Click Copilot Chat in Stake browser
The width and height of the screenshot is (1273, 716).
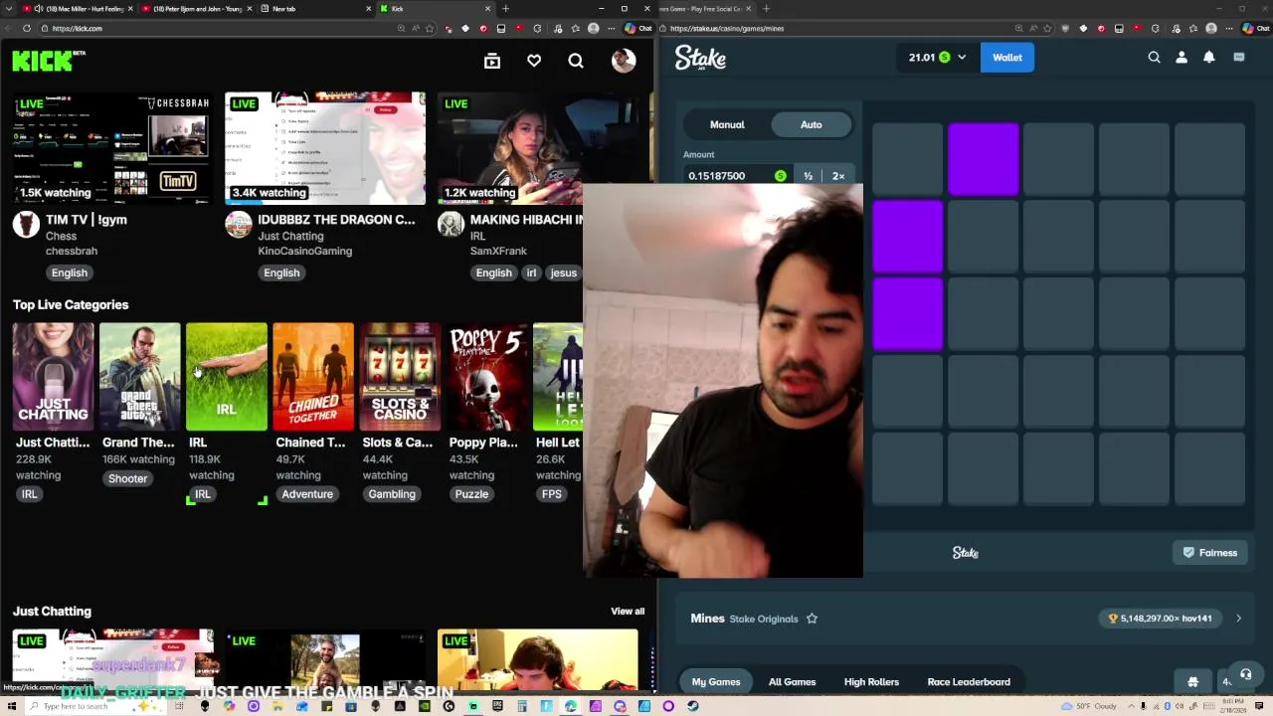coord(1255,28)
